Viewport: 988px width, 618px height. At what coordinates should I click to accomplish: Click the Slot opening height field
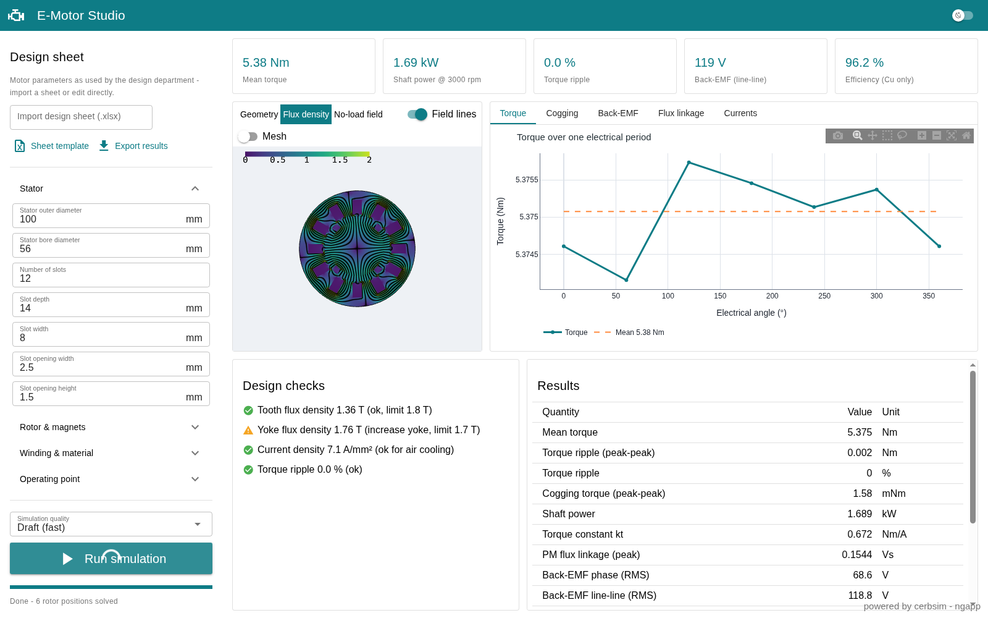pos(111,394)
